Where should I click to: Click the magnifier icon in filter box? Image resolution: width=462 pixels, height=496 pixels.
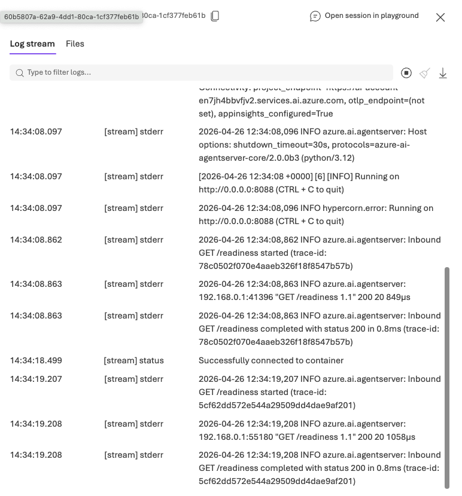tap(20, 73)
